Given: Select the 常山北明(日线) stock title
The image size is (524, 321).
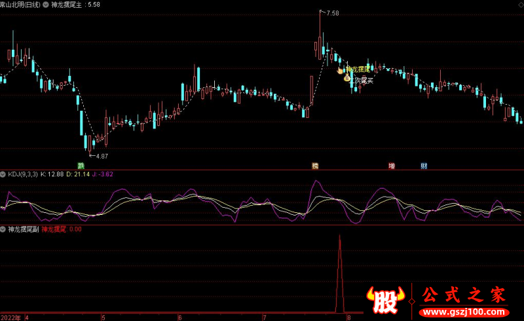Looking at the screenshot, I should [20, 5].
